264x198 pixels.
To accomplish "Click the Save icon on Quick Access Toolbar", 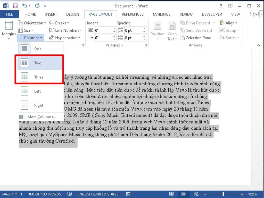I will click(x=15, y=6).
